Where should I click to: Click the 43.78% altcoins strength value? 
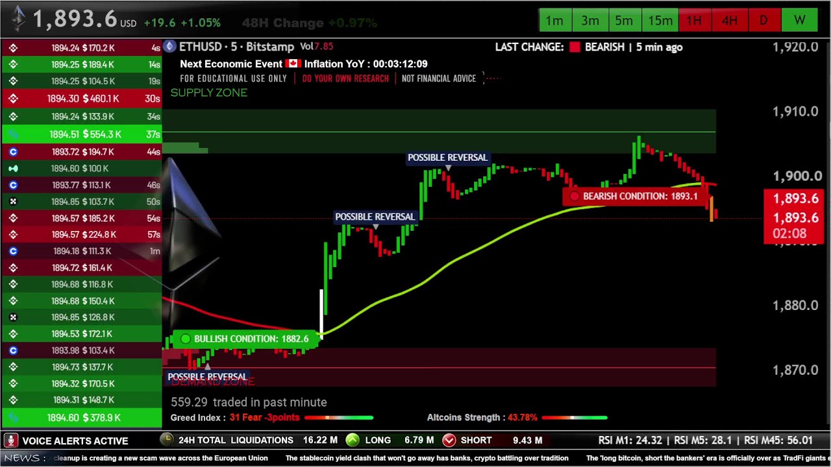(x=522, y=418)
